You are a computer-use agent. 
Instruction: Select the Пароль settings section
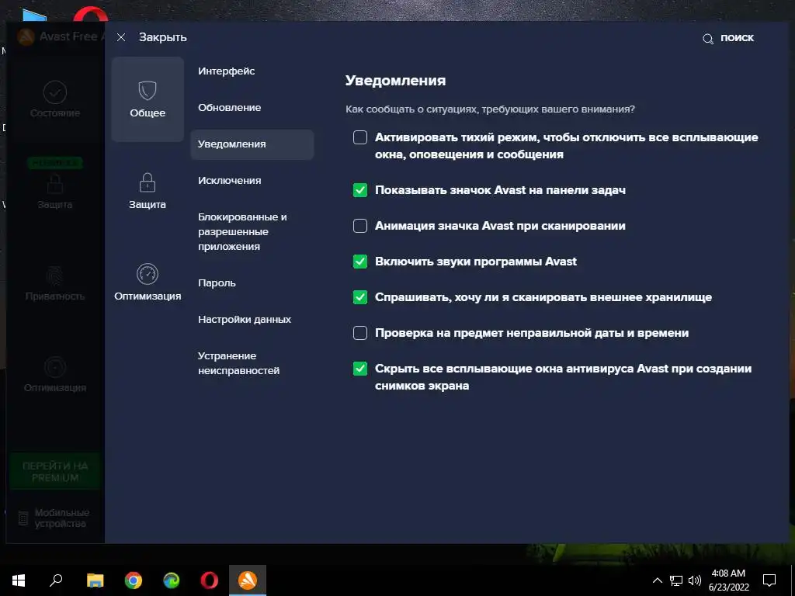tap(217, 282)
